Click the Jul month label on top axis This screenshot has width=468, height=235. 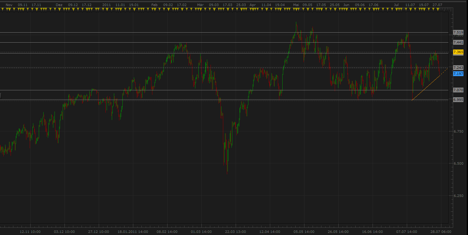pyautogui.click(x=396, y=5)
